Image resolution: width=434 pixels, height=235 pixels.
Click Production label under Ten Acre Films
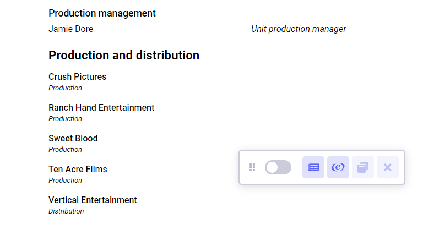(x=66, y=181)
